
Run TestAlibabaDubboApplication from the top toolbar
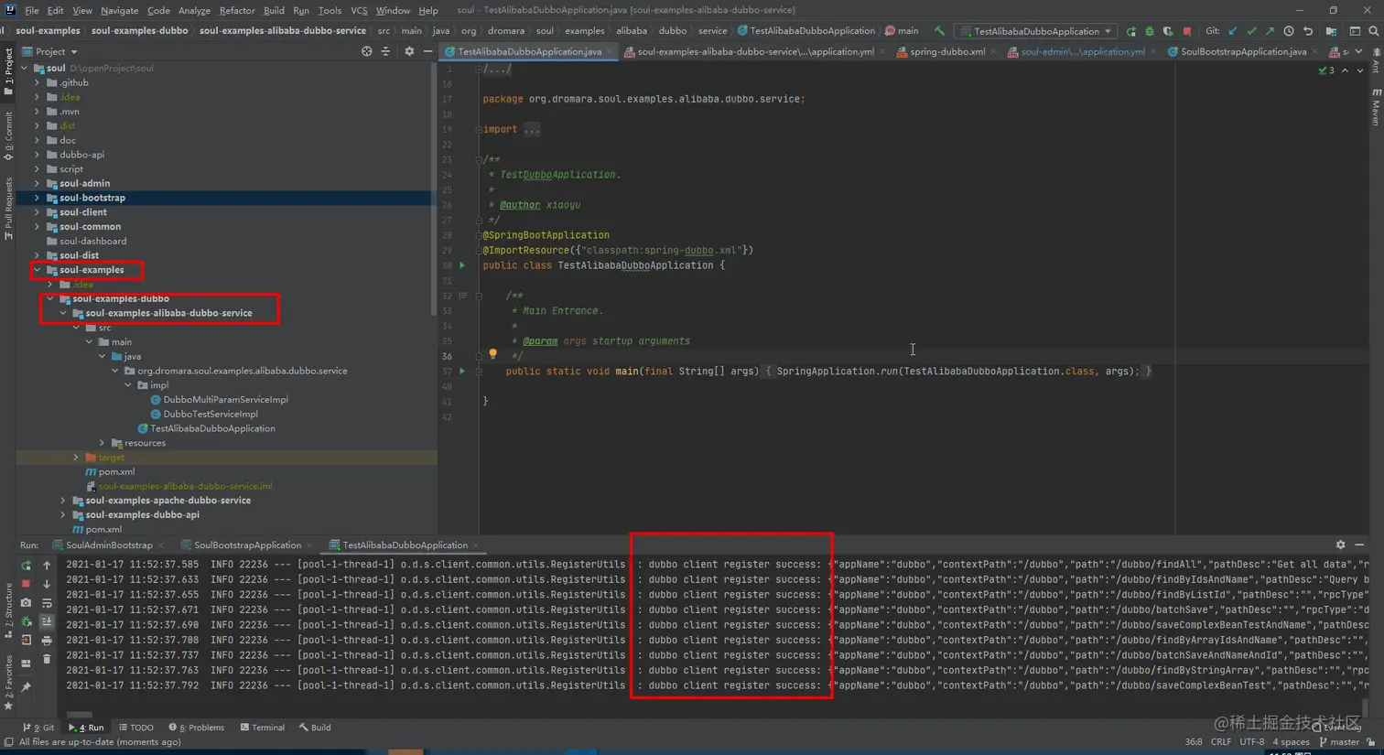1131,31
